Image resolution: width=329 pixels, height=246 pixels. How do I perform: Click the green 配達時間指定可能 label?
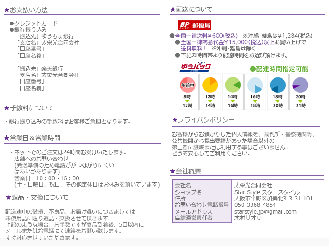[279, 69]
